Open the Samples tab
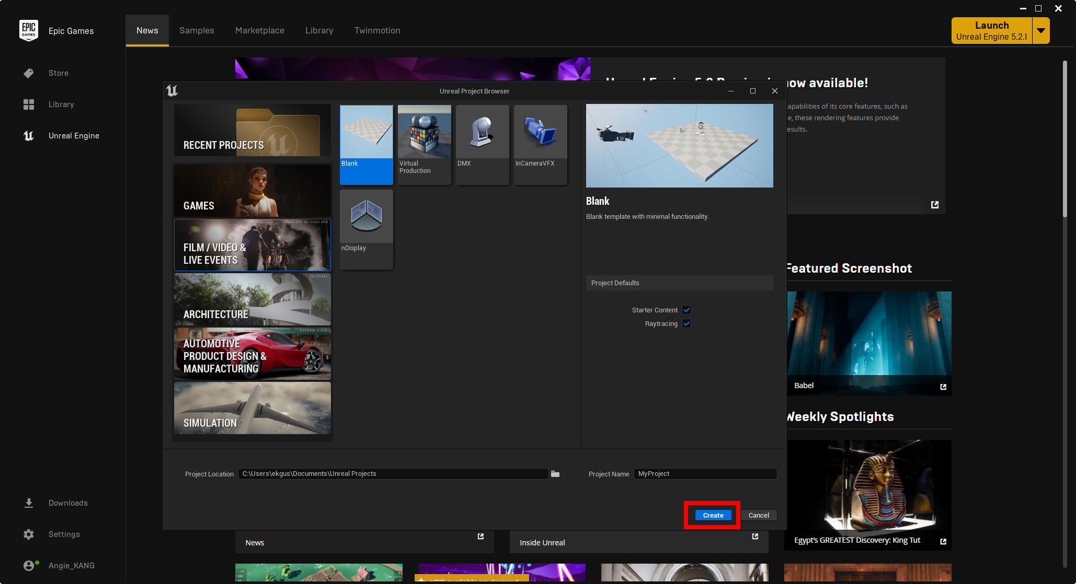The width and height of the screenshot is (1076, 584). click(197, 30)
